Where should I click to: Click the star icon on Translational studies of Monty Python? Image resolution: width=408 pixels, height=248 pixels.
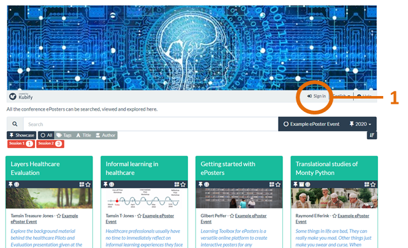coord(373,184)
